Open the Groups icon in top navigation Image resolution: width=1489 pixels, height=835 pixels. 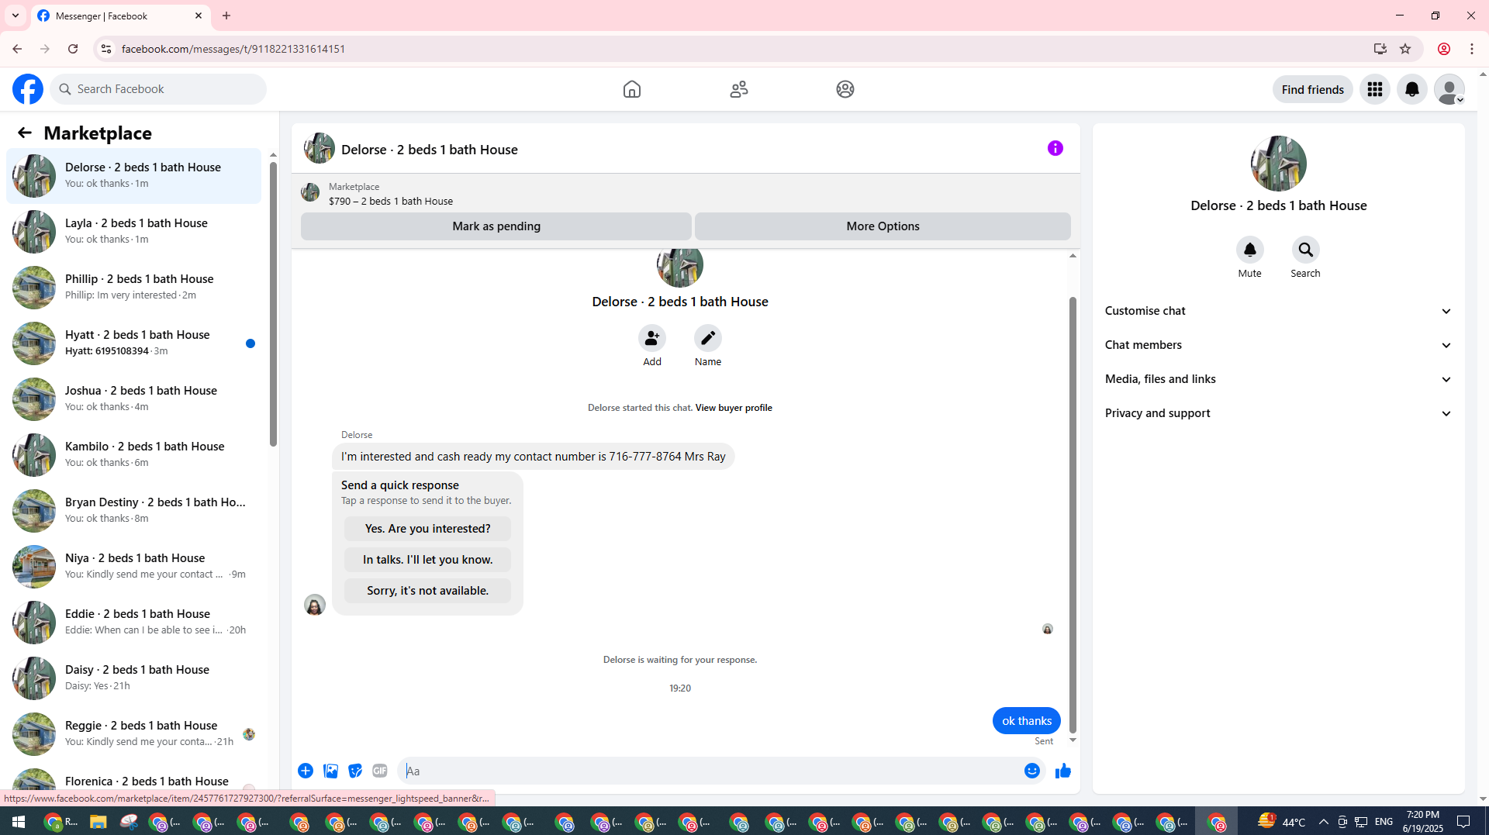(845, 89)
